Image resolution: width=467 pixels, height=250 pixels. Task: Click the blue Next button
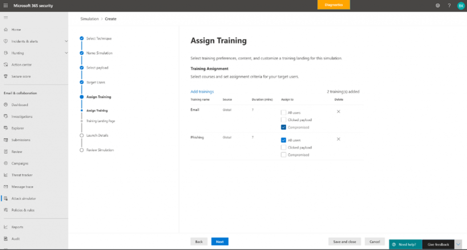pyautogui.click(x=220, y=242)
